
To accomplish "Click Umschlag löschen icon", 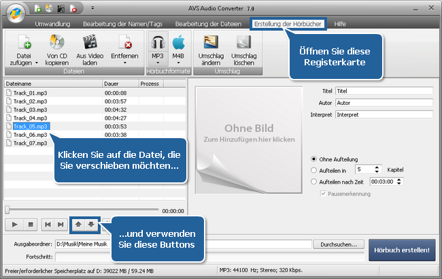I will 243,42.
